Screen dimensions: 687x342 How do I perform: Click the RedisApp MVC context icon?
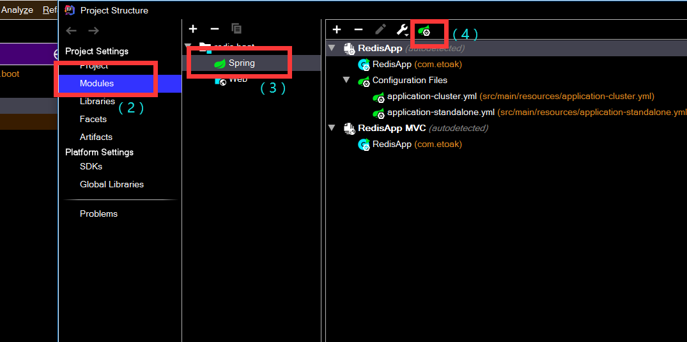click(349, 128)
